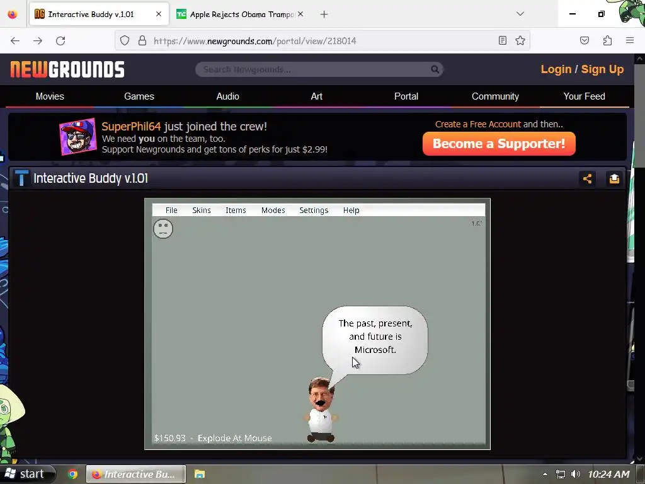
Task: Click the volume speaker tray icon
Action: pos(576,475)
